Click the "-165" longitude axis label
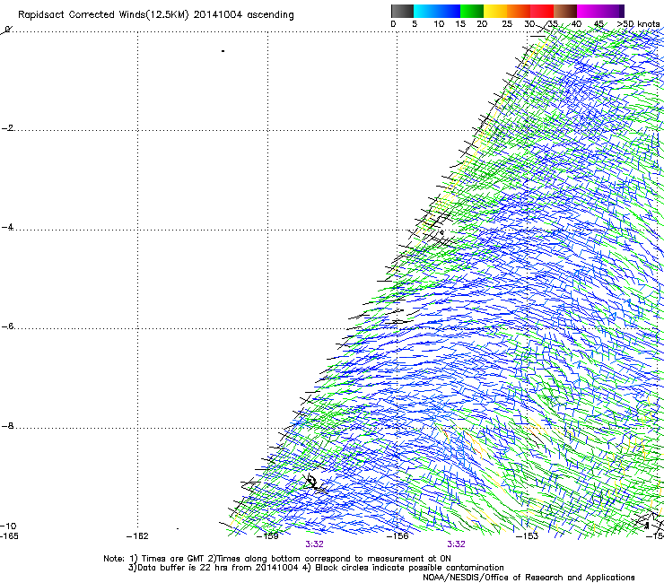This screenshot has width=664, height=583. tap(9, 536)
